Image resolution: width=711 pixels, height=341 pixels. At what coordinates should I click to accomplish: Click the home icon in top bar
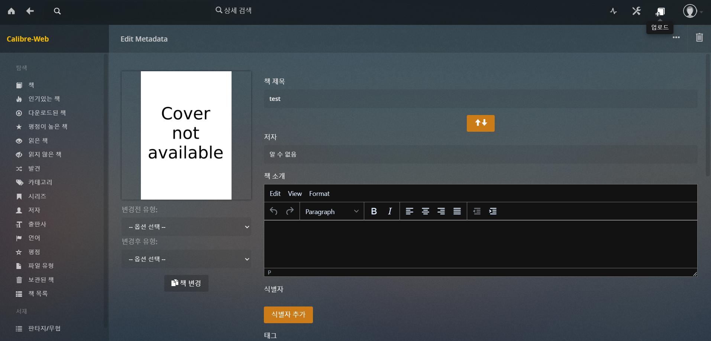12,11
